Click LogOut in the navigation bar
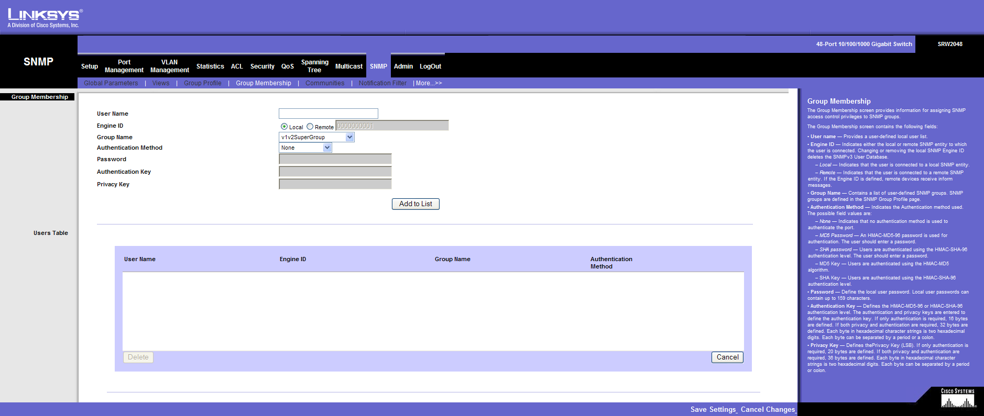The width and height of the screenshot is (984, 416). point(430,66)
